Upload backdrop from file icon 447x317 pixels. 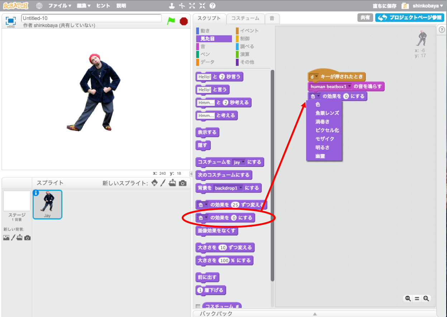coord(20,237)
